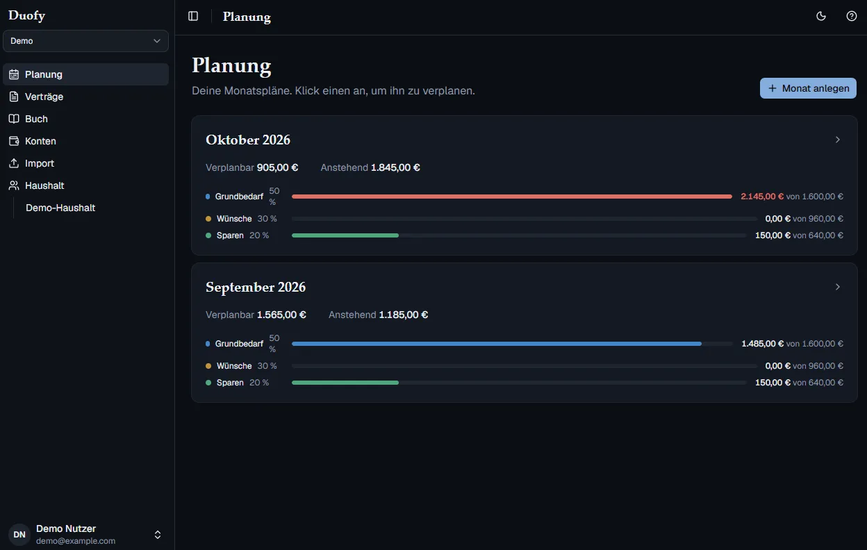Open Haushalt in the sidebar
Screen dimensions: 867x550
tap(85, 185)
